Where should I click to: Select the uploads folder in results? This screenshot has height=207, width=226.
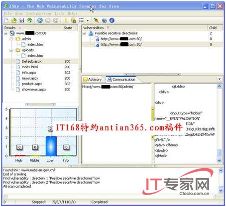click(x=28, y=50)
